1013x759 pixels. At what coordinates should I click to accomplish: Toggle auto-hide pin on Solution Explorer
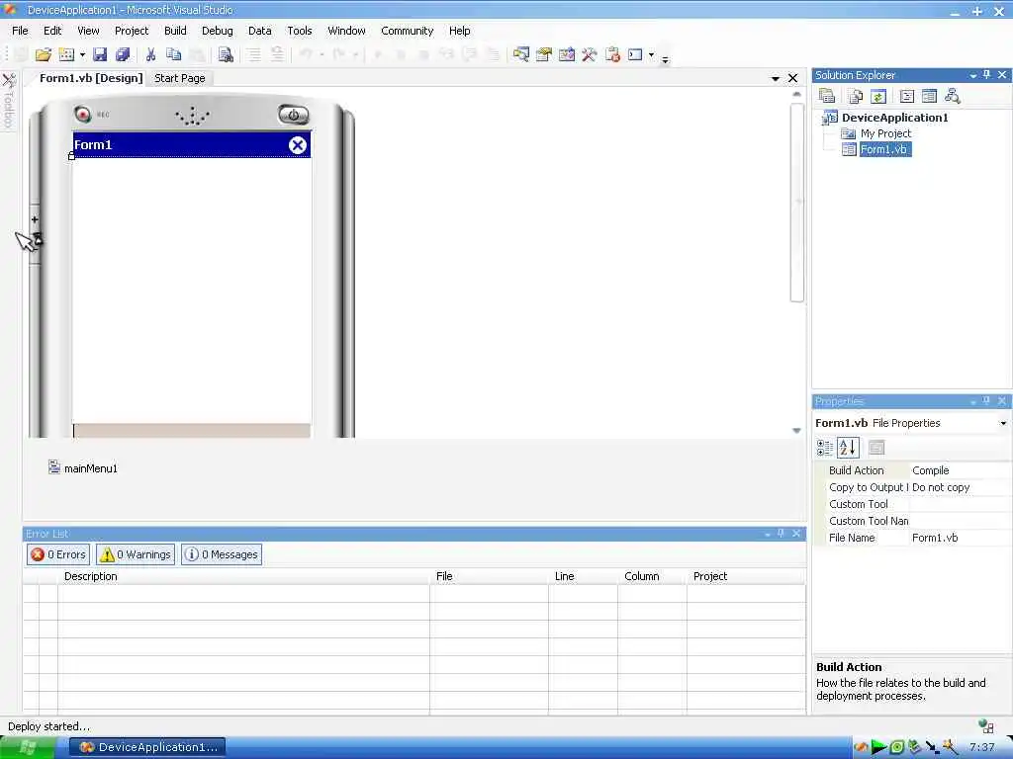click(x=987, y=75)
